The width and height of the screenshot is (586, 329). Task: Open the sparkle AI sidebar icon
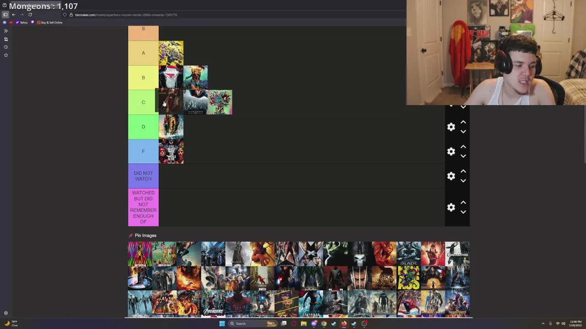pyautogui.click(x=6, y=31)
